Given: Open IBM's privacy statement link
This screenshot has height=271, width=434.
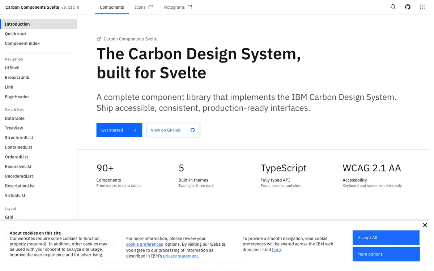Looking at the screenshot, I should pos(180,256).
